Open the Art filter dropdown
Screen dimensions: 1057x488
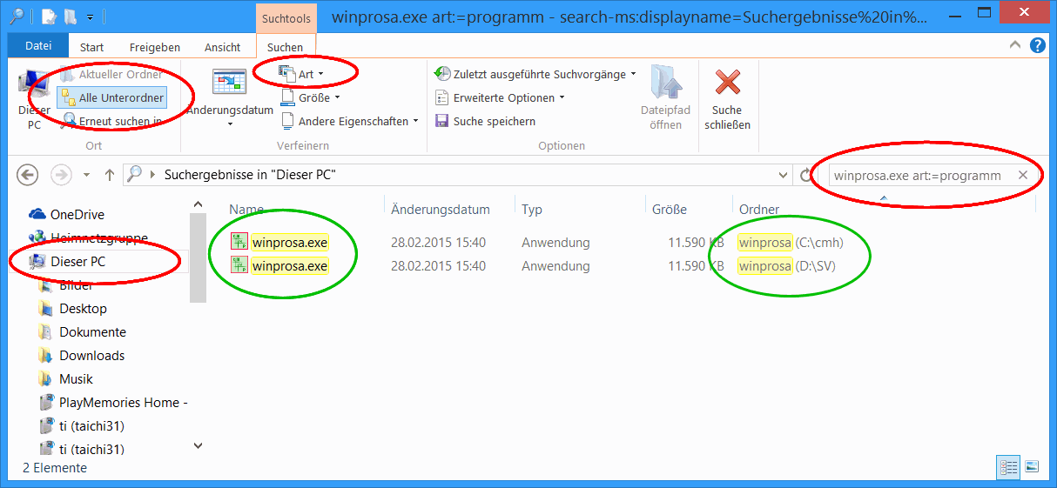tap(303, 75)
